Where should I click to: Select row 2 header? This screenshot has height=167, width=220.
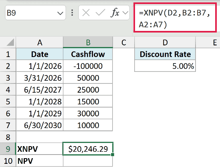pyautogui.click(x=8, y=66)
